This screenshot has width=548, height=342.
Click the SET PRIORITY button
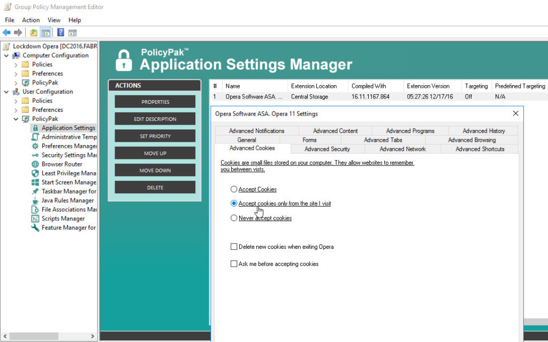155,136
